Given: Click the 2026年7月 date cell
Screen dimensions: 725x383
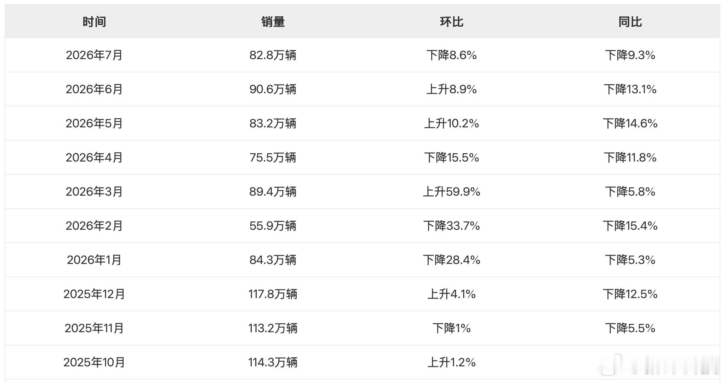Looking at the screenshot, I should point(94,55).
